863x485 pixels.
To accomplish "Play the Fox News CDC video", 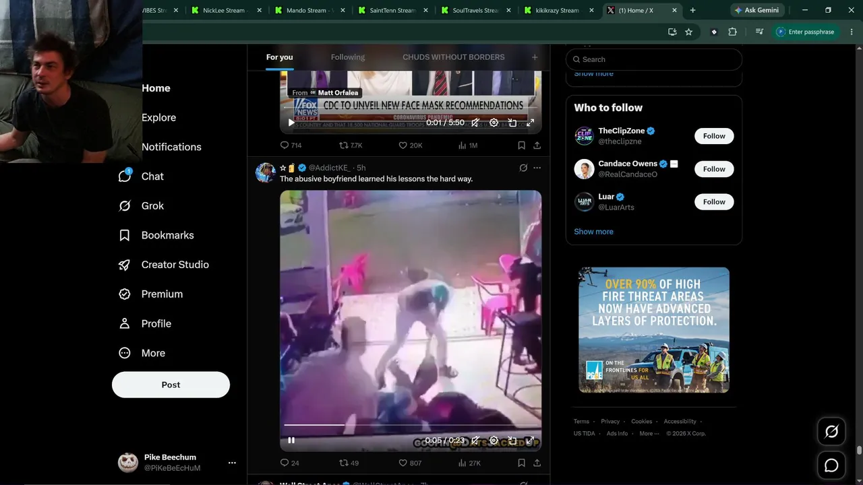I will click(291, 123).
